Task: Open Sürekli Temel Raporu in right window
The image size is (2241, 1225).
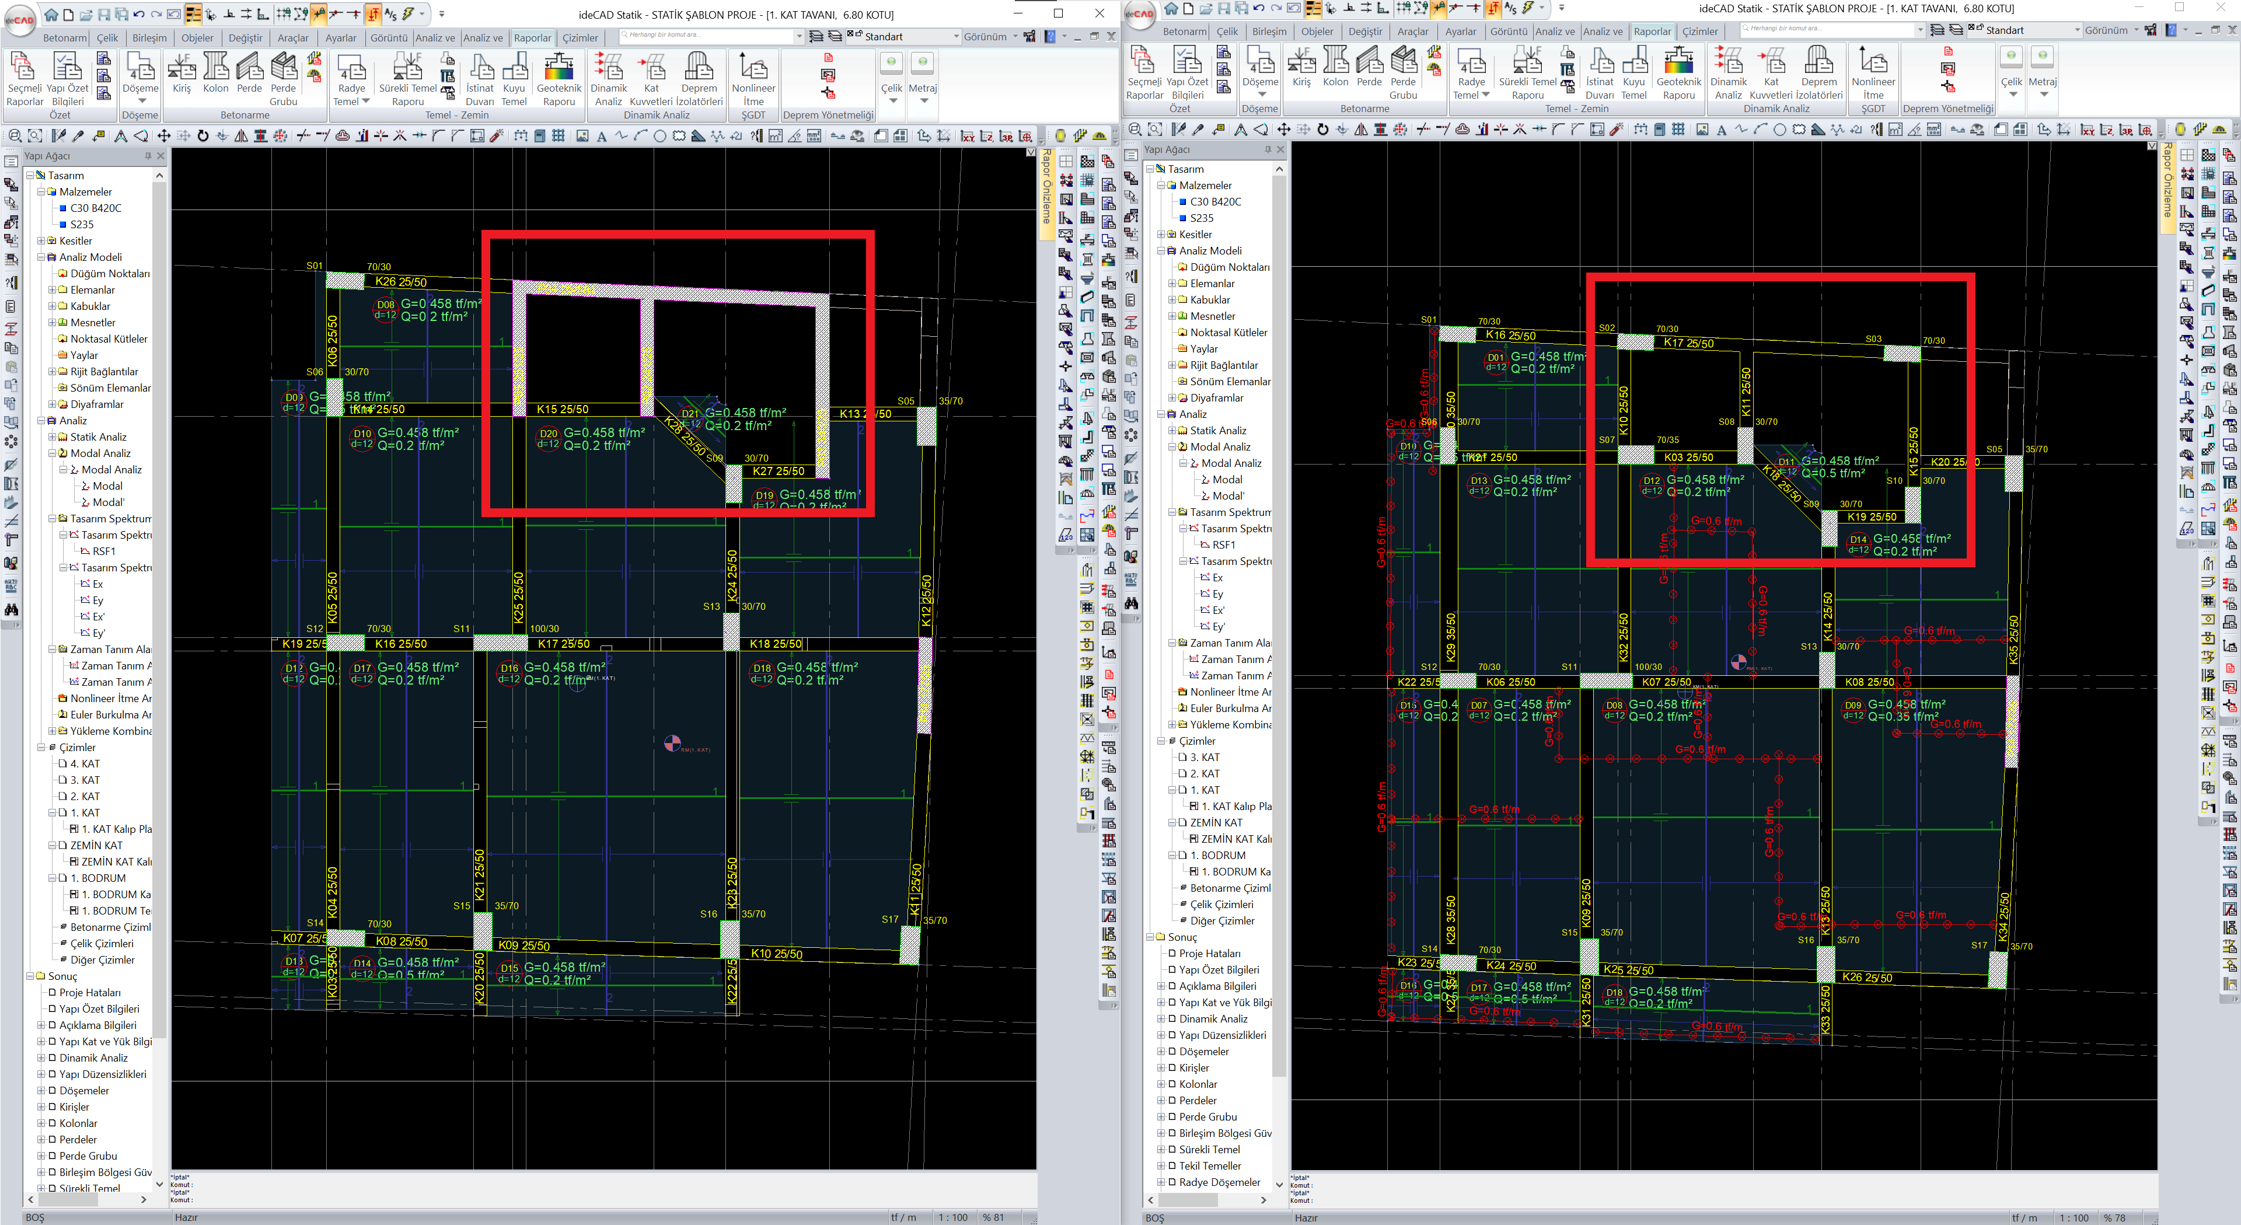Action: (x=1528, y=73)
